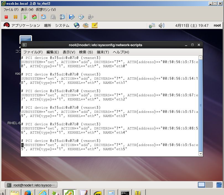Open terminal ヘルプ(H) menu
This screenshot has width=224, height=195.
point(121,52)
